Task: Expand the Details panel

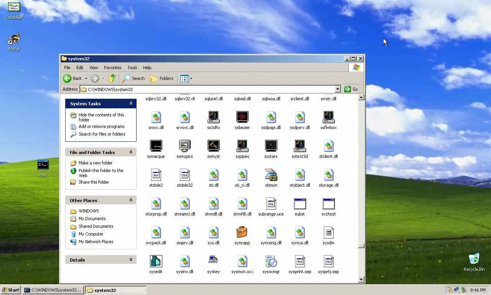Action: click(131, 260)
